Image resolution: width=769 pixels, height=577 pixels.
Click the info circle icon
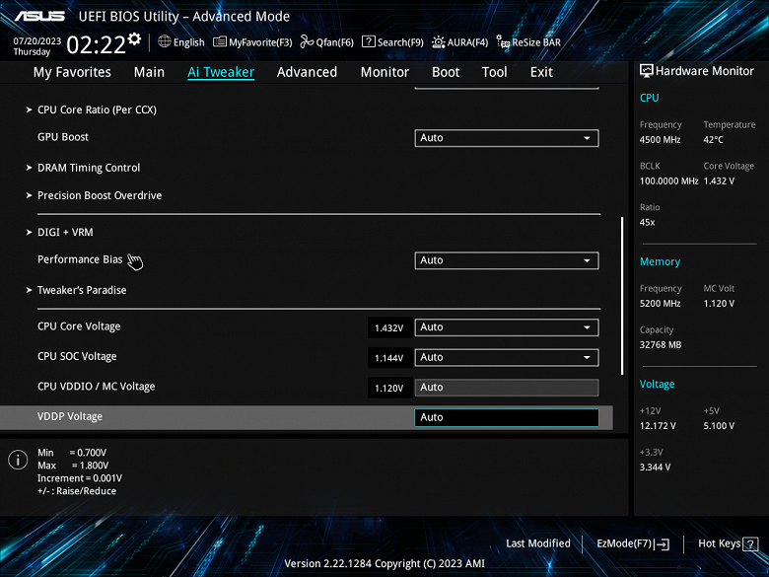click(x=18, y=460)
